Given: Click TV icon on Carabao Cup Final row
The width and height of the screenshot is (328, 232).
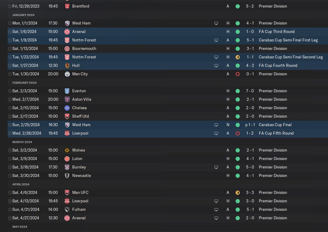Looking at the screenshot, I should click(216, 125).
